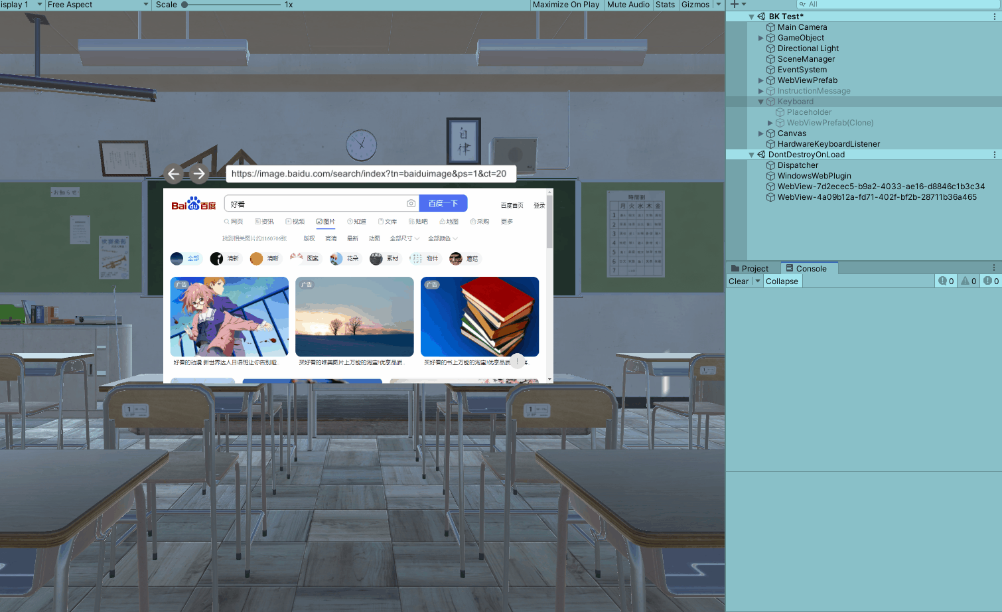This screenshot has width=1002, height=612.
Task: Toggle Gizmos in Game view
Action: (x=695, y=5)
